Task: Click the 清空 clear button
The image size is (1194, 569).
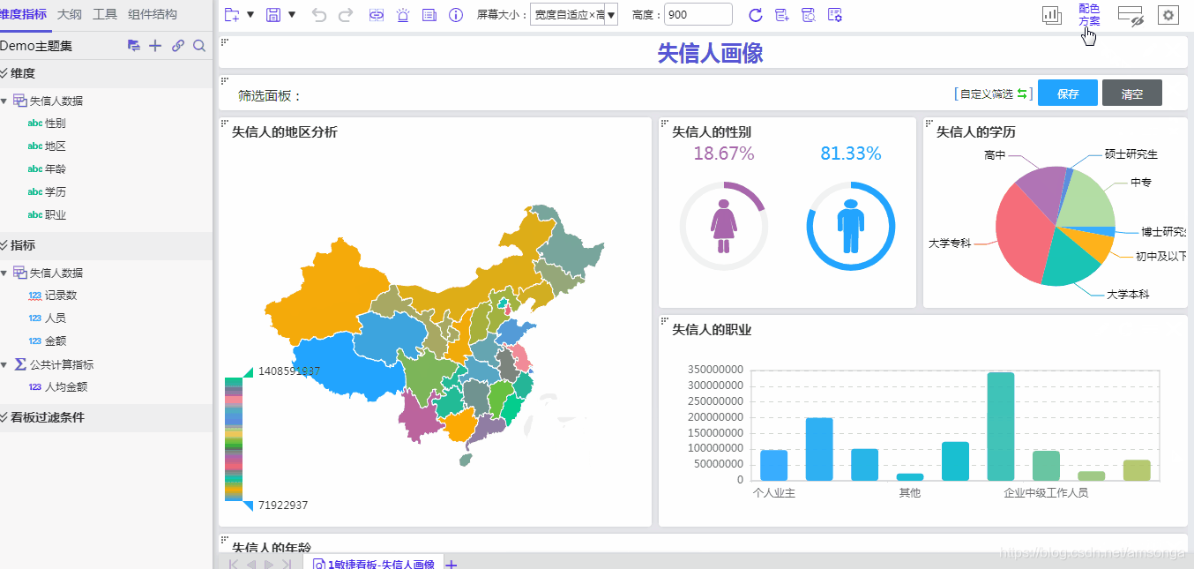Action: 1131,93
